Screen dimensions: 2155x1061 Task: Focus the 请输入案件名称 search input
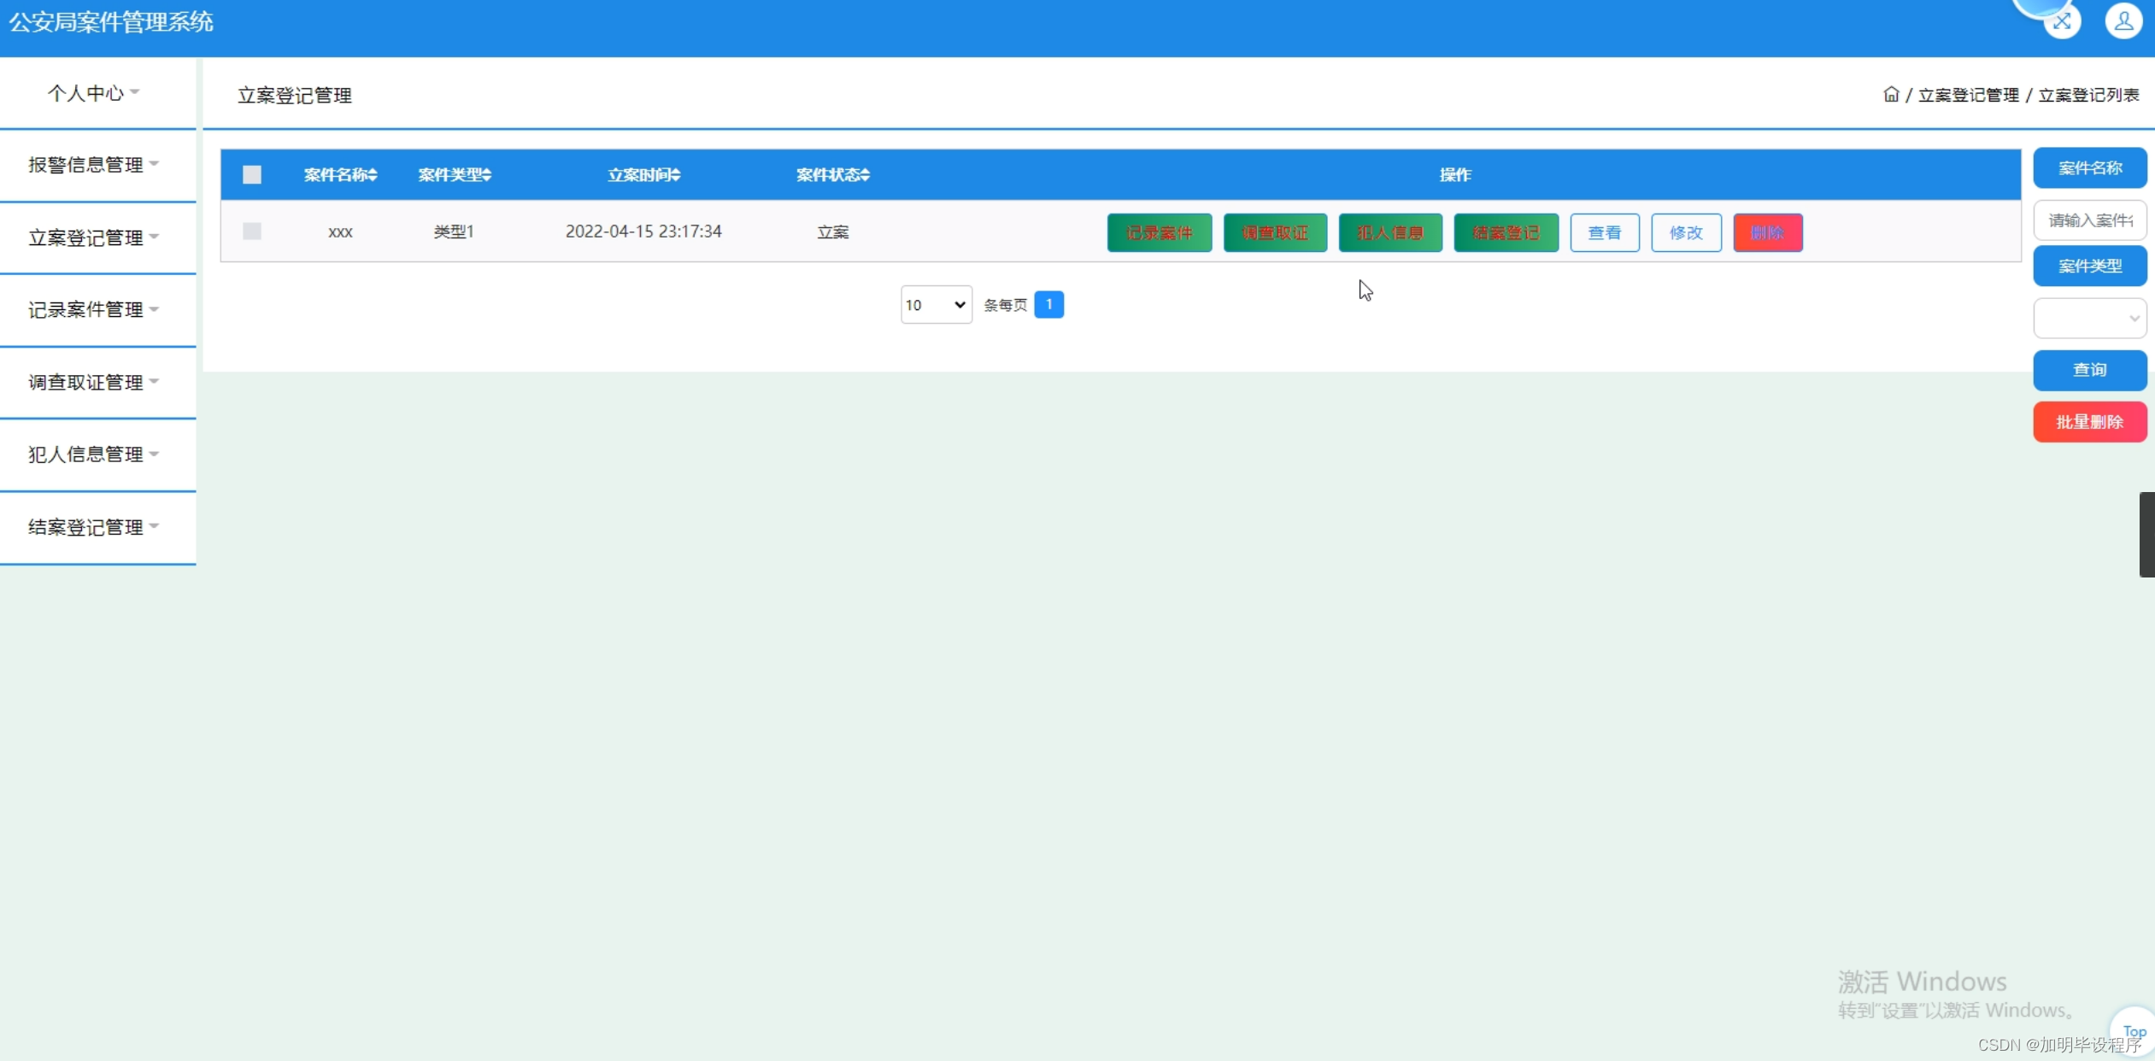[x=2089, y=220]
